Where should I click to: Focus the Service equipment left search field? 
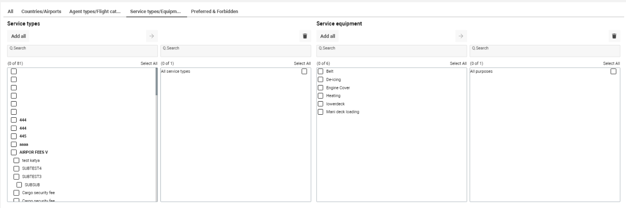[391, 51]
